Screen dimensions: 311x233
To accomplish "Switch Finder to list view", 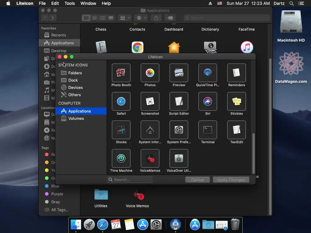I will point(94,18).
